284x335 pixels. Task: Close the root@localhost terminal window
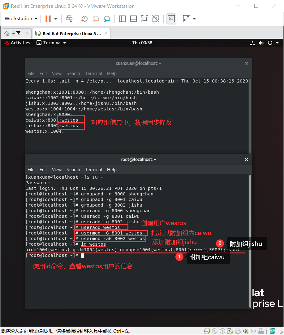pos(247,159)
